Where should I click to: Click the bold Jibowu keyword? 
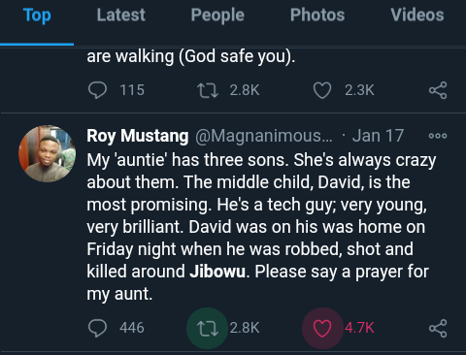[217, 271]
